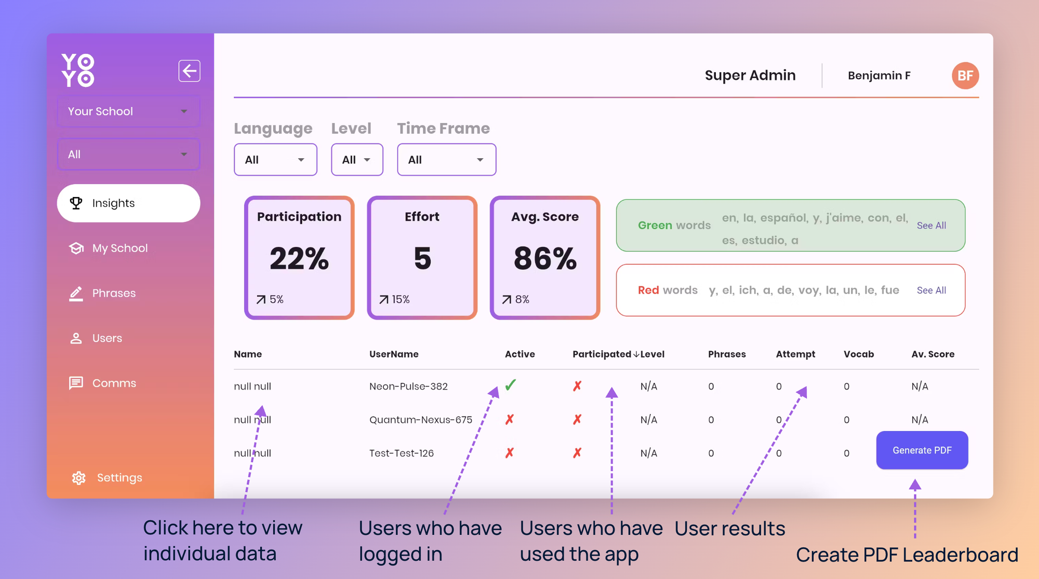Click the Comms chat bubble icon
Viewport: 1039px width, 579px height.
(x=76, y=383)
